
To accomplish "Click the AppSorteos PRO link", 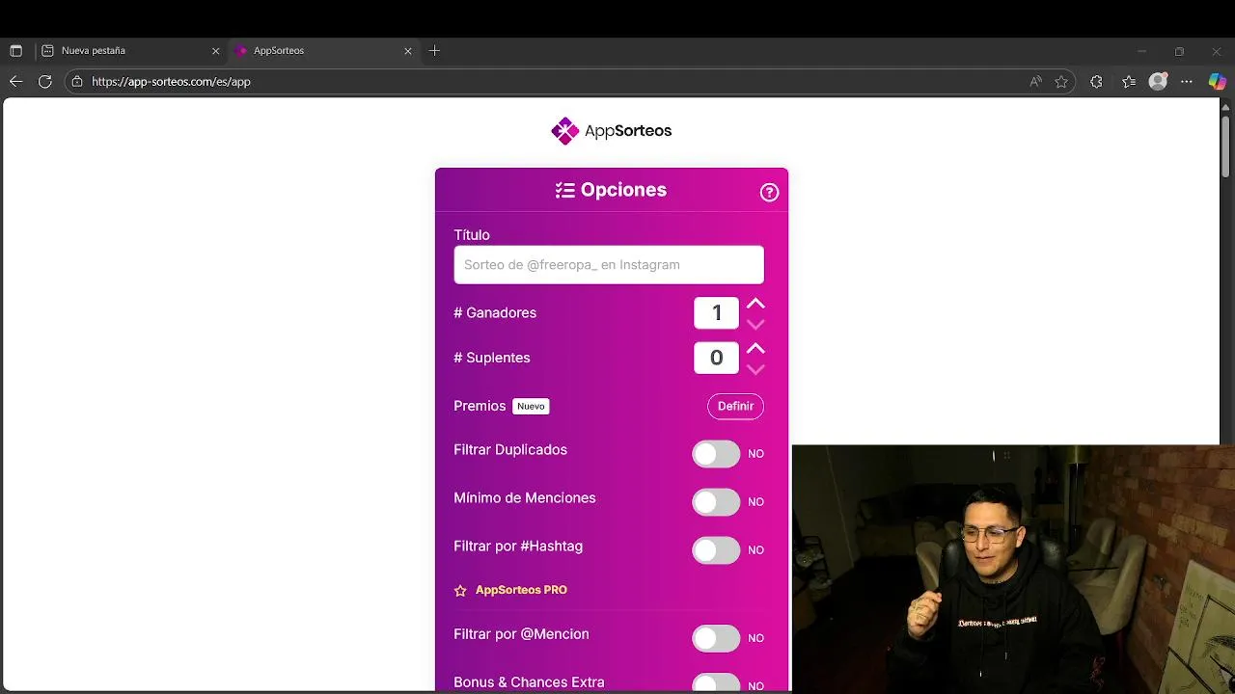I will click(x=521, y=590).
